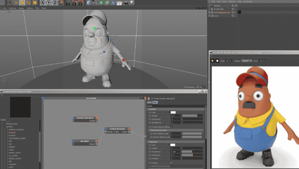
Task: Open the viewport Panel menu
Action: tap(44, 8)
